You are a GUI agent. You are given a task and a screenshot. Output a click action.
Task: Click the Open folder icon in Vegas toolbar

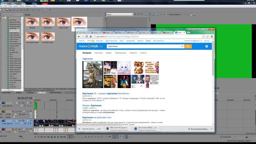(x=4, y=10)
